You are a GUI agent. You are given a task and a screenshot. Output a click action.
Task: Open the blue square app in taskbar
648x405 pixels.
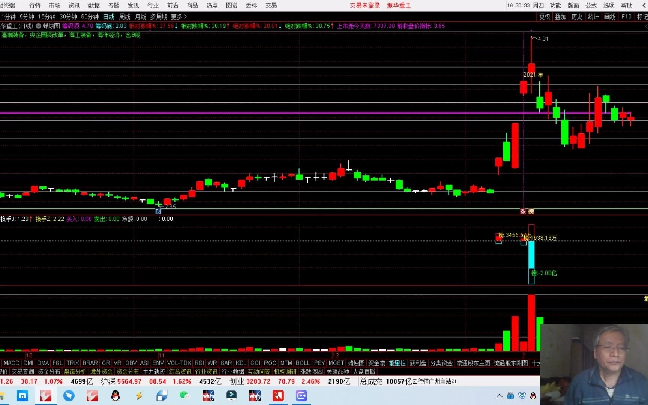[x=22, y=396]
